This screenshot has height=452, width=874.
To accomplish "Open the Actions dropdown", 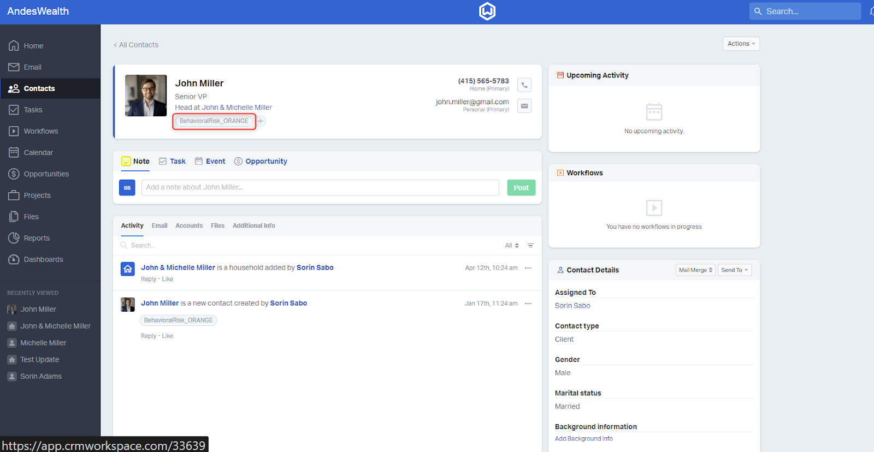I will (x=741, y=44).
